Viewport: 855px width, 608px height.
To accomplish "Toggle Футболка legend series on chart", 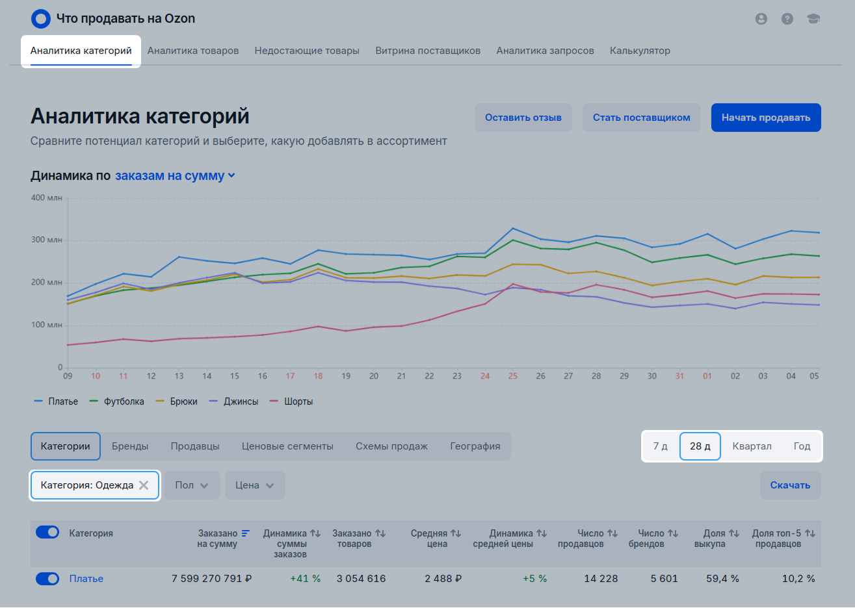I will click(116, 401).
